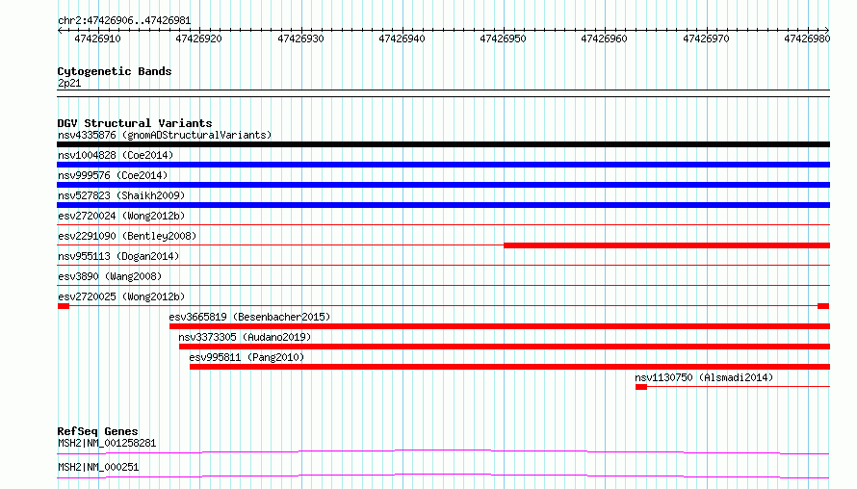Screen dimensions: 857x489
Task: Click esv2720025 (Wong2012b) label
Action: click(121, 296)
